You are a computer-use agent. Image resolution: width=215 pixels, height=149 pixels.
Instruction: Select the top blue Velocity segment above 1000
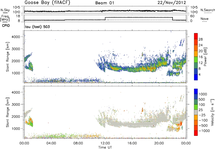click(196, 91)
